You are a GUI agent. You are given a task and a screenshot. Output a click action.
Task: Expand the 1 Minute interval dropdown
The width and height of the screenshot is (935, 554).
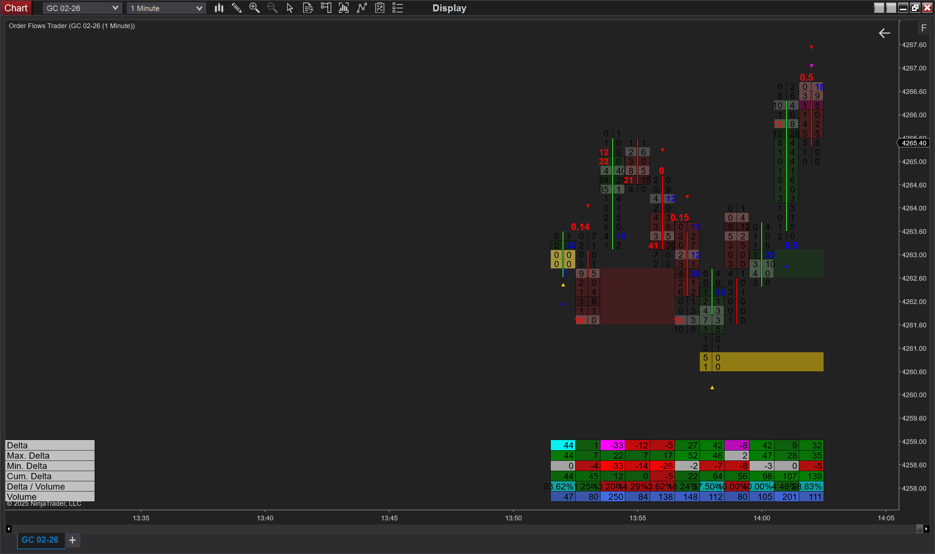199,8
